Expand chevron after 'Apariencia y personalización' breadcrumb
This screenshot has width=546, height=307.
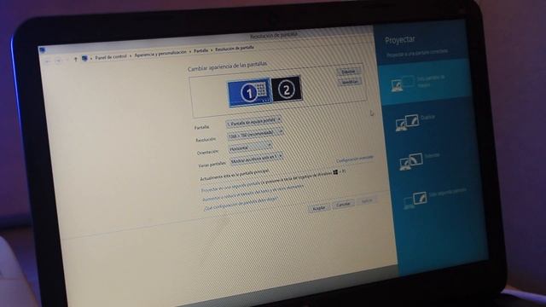click(x=190, y=51)
